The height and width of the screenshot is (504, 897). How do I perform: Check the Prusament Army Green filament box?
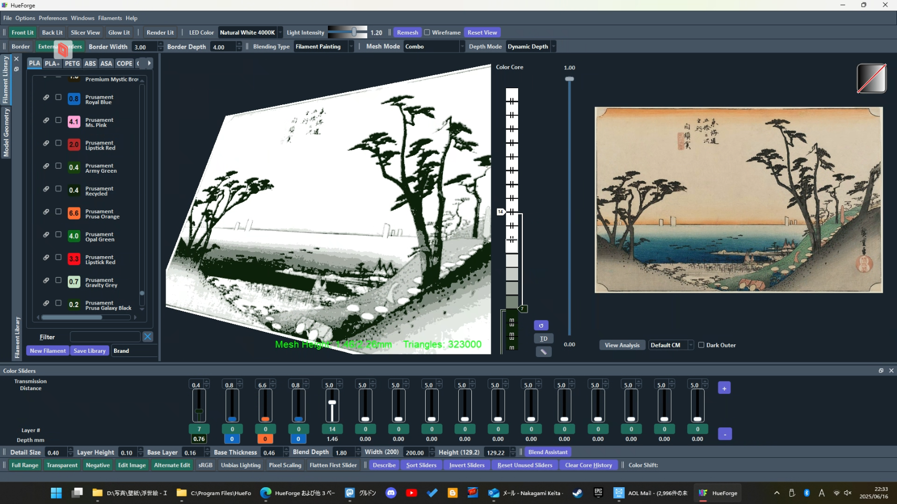coord(58,166)
